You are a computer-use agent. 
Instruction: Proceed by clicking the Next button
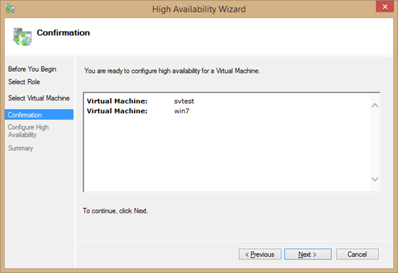pos(307,254)
